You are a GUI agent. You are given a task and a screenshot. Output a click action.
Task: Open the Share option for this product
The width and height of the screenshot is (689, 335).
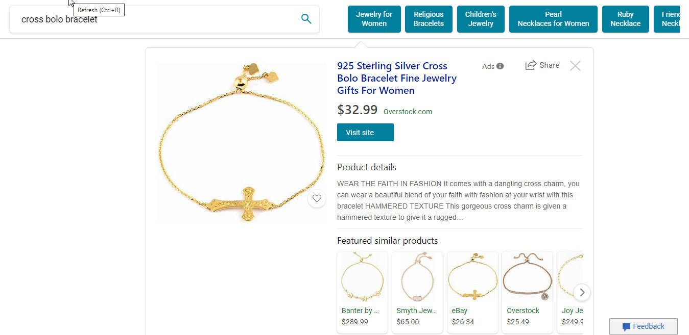click(x=542, y=65)
